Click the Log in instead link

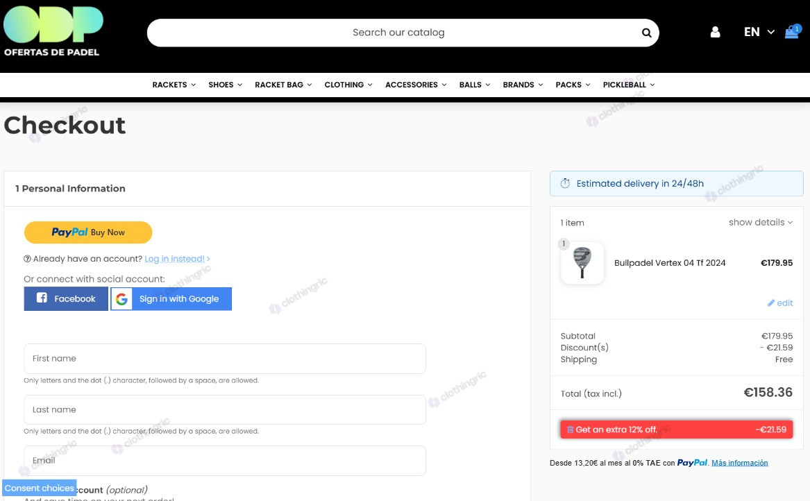(x=177, y=259)
